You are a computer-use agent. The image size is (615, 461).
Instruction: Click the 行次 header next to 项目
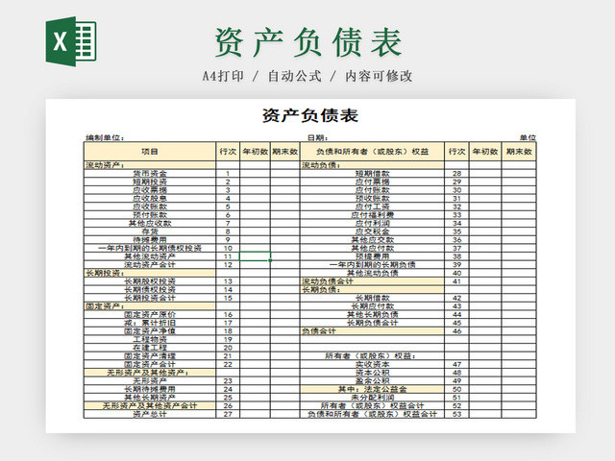[x=228, y=152]
